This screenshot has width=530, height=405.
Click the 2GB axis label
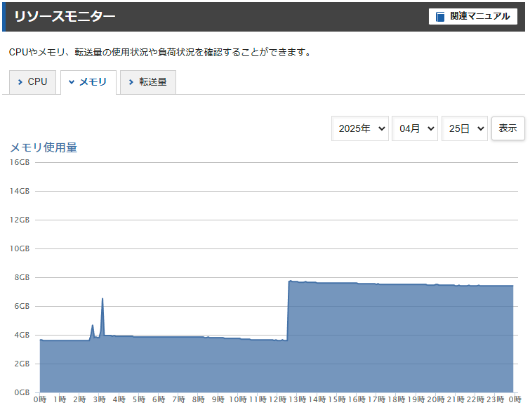(22, 364)
